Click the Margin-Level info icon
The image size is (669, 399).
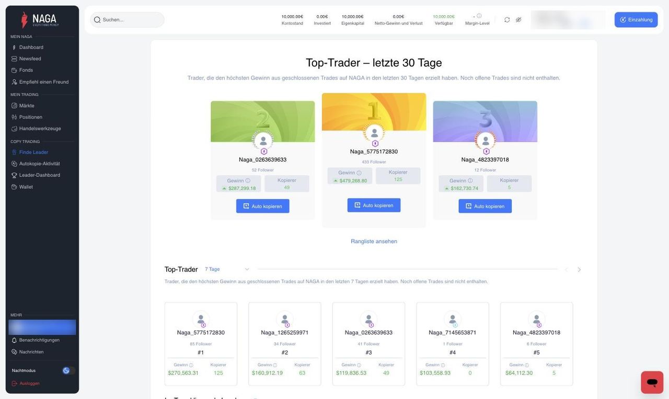[x=479, y=16]
